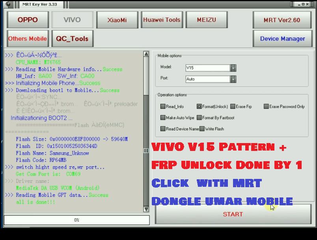This screenshot has height=240, width=317.
Task: Click the 'Operation options' group label
Action: (x=172, y=95)
